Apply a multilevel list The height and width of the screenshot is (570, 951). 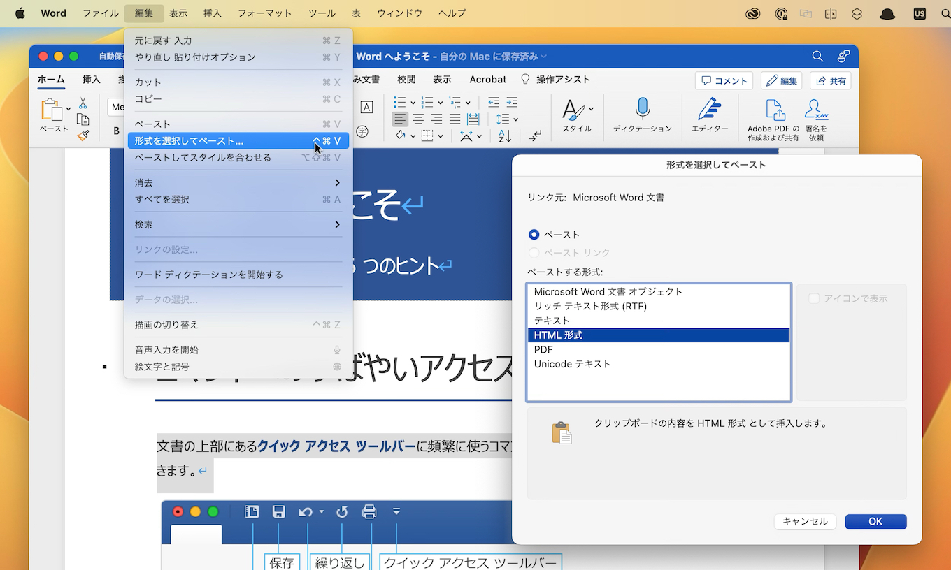[455, 102]
